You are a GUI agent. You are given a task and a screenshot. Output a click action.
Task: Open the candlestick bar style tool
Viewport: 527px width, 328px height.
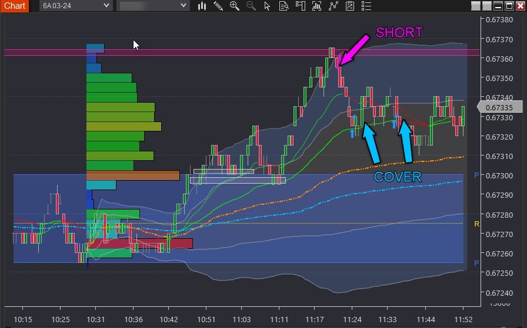pyautogui.click(x=202, y=6)
